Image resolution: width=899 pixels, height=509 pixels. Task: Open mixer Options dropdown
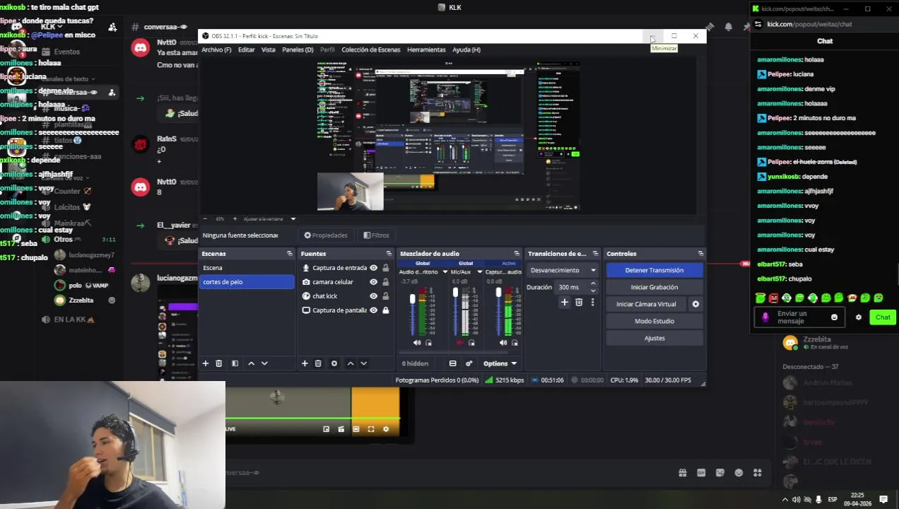click(x=500, y=363)
